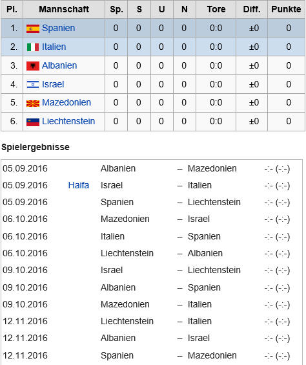Click the Mannschaft column header
This screenshot has height=365, width=306.
point(64,9)
